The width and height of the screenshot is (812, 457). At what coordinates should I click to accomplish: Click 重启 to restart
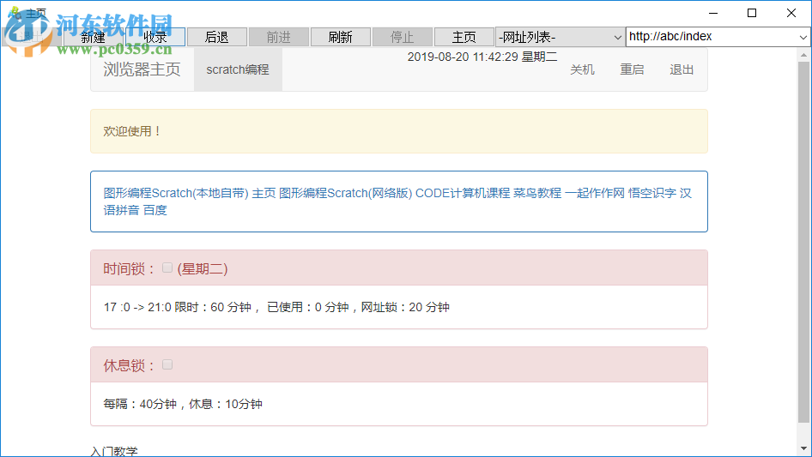point(632,69)
